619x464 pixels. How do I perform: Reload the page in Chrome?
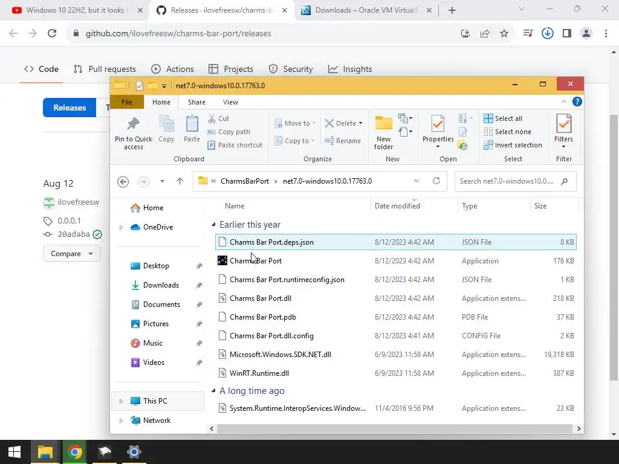pyautogui.click(x=52, y=34)
